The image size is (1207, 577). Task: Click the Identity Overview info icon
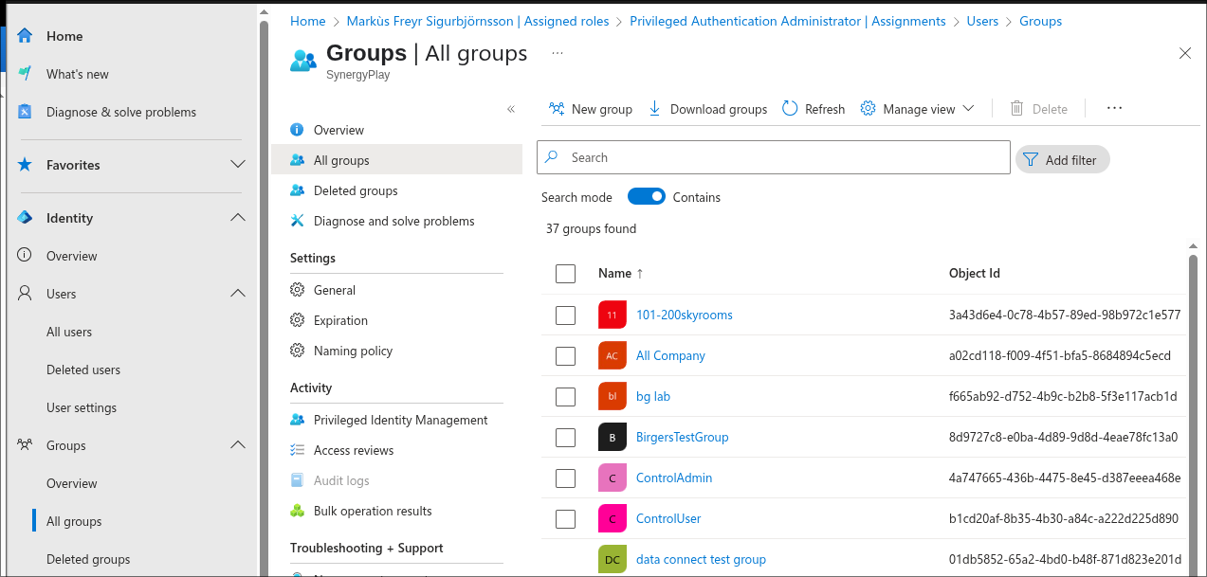pos(26,256)
